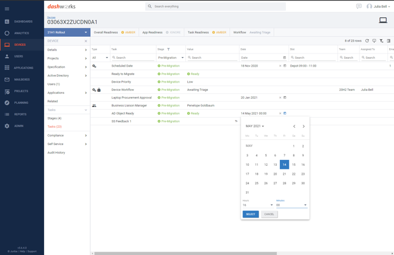Image resolution: width=394 pixels, height=255 pixels.
Task: Select the App Readiness tab
Action: pos(161,33)
